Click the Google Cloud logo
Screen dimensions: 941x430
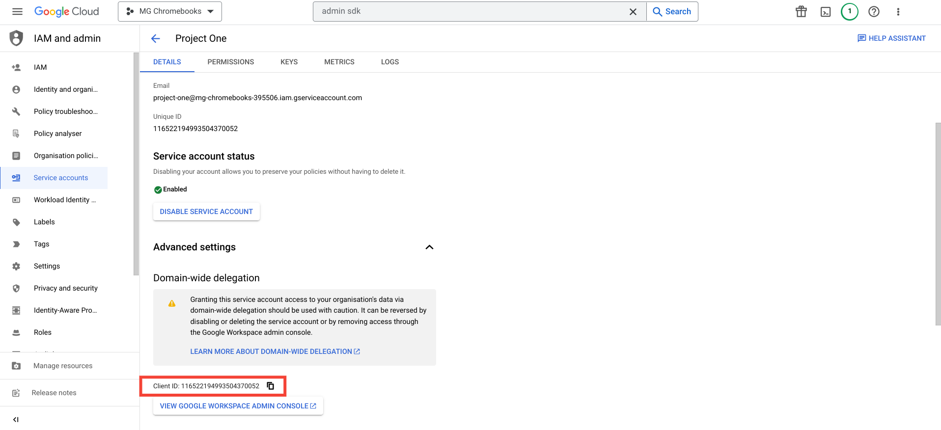(x=66, y=11)
